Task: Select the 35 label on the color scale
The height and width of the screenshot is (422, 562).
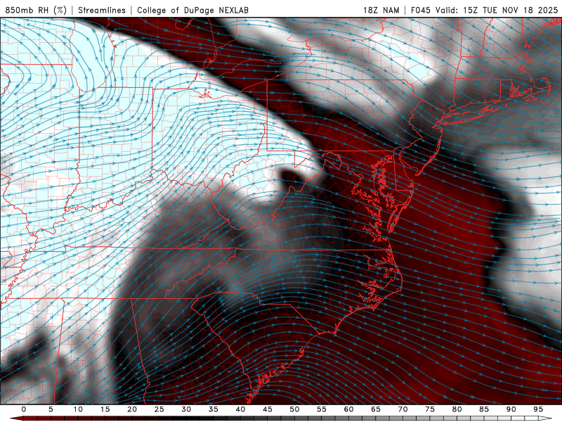Action: coord(214,409)
